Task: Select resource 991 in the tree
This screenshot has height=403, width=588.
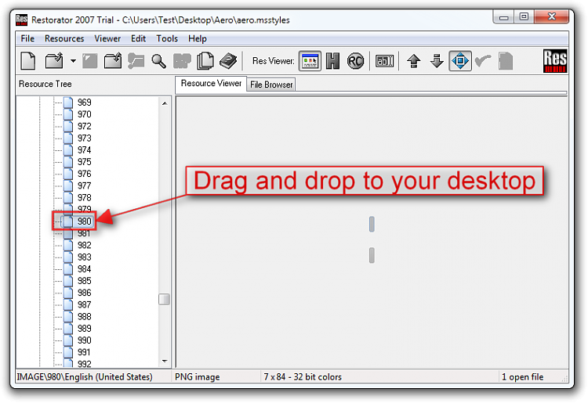Action: point(85,352)
